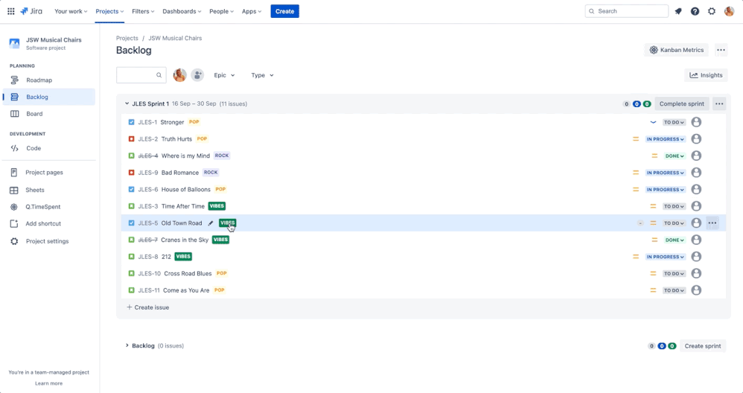Open the profile avatar in top bar

coord(730,11)
